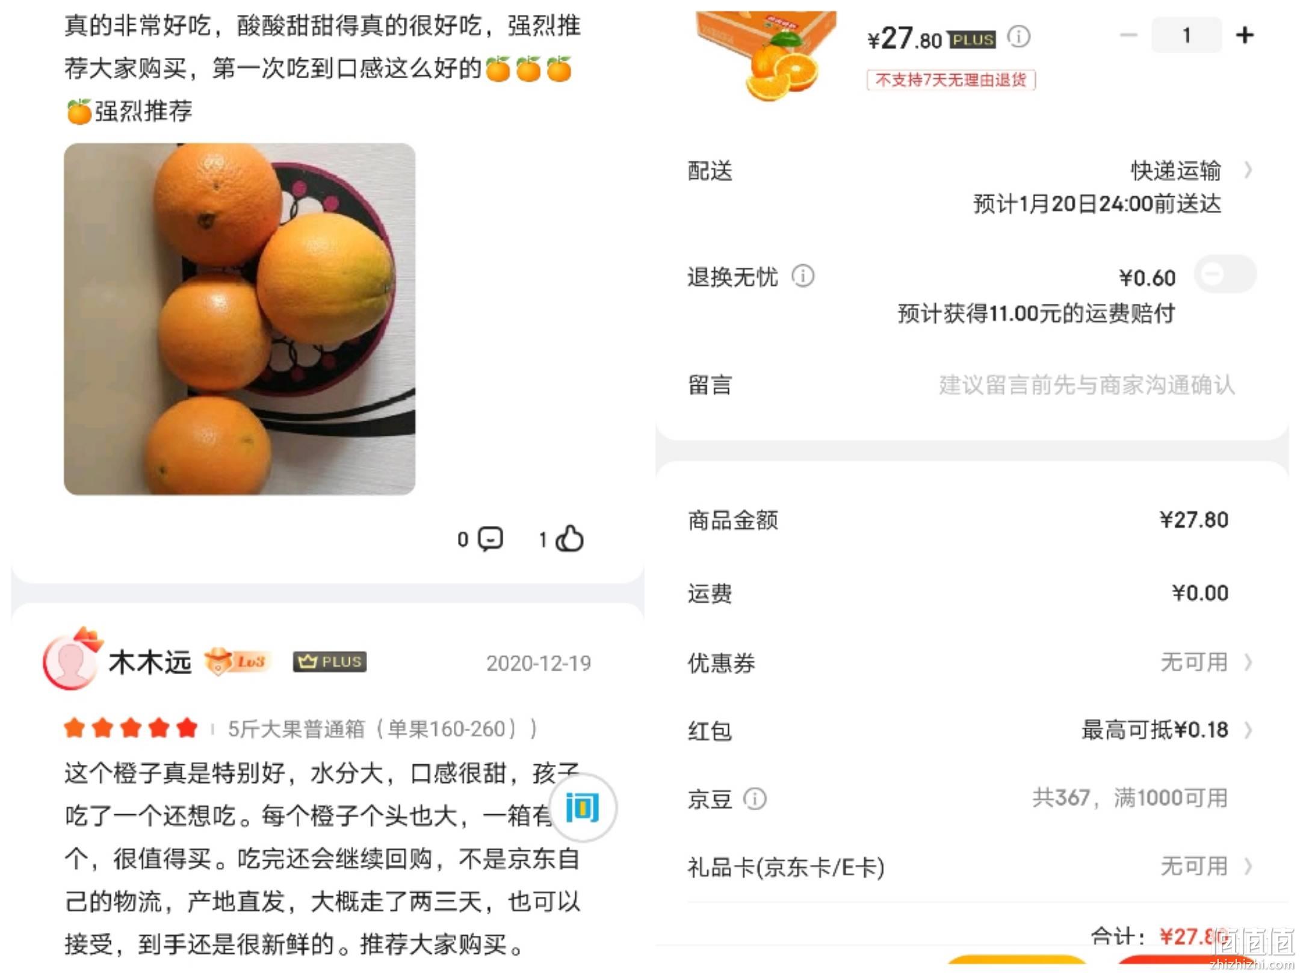Tap the 不支持7天无理由退货 tag
The image size is (1300, 975).
click(x=951, y=80)
